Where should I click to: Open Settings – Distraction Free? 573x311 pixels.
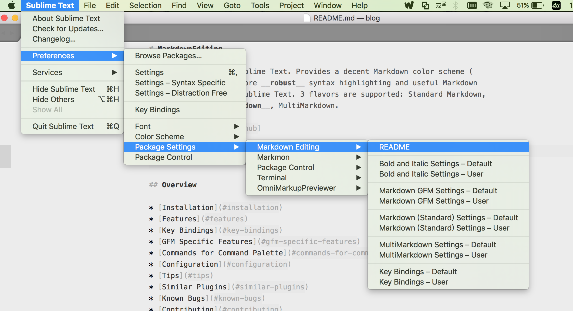pyautogui.click(x=185, y=93)
